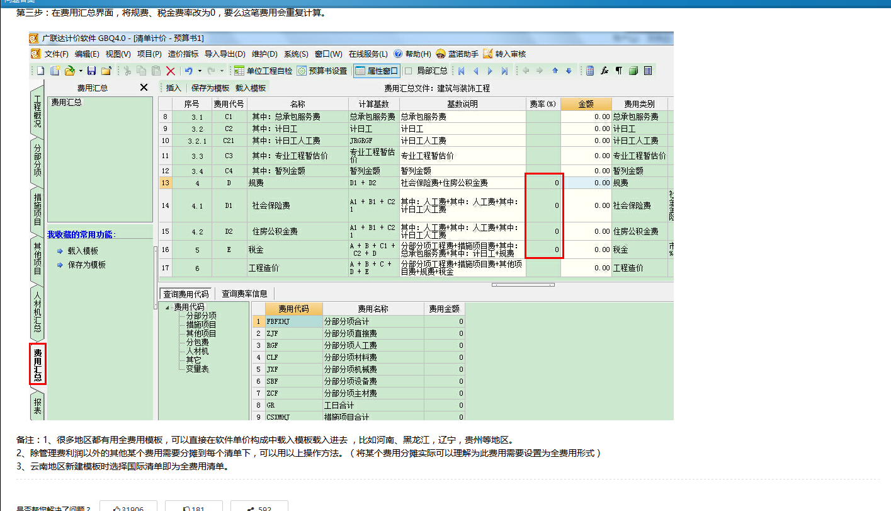Screen dimensions: 891x511
Task: Open the redo history dropdown arrow
Action: (x=222, y=71)
